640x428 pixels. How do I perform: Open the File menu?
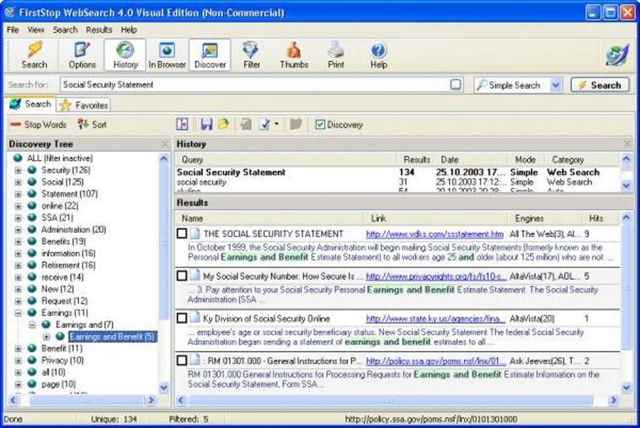pyautogui.click(x=13, y=30)
